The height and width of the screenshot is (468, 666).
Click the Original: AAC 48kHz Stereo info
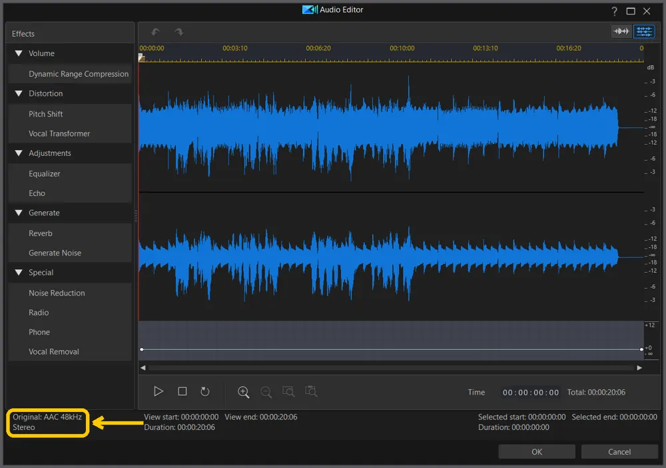pyautogui.click(x=47, y=422)
